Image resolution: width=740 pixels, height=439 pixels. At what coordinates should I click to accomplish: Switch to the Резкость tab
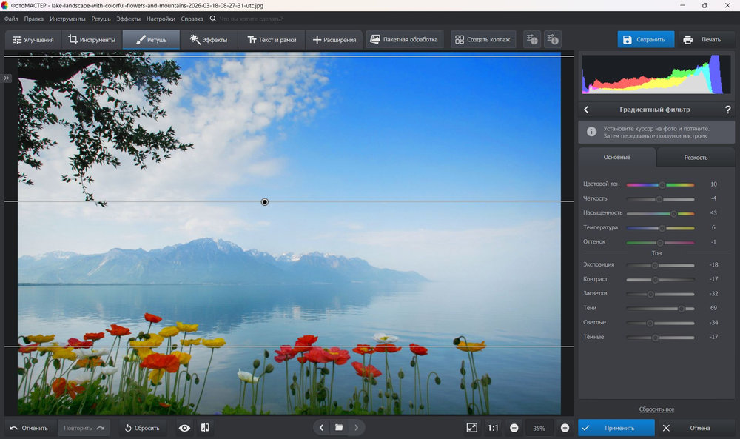point(696,158)
